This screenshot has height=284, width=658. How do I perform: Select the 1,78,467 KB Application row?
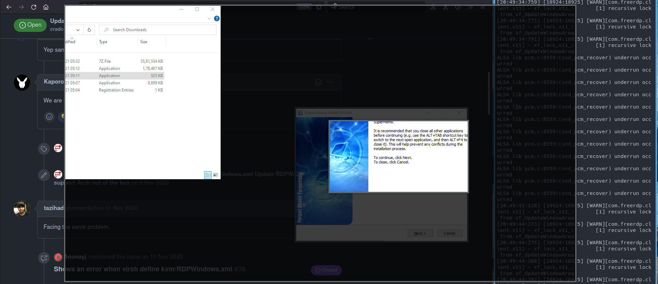[x=114, y=69]
